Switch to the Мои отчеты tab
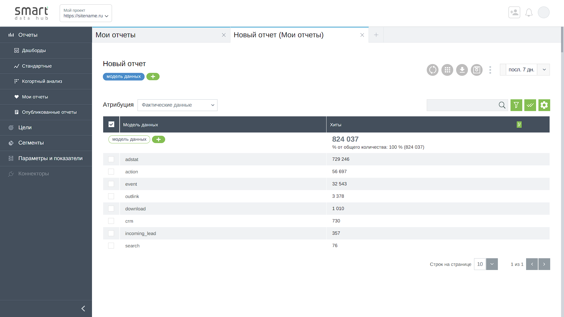This screenshot has width=564, height=317. [x=161, y=35]
